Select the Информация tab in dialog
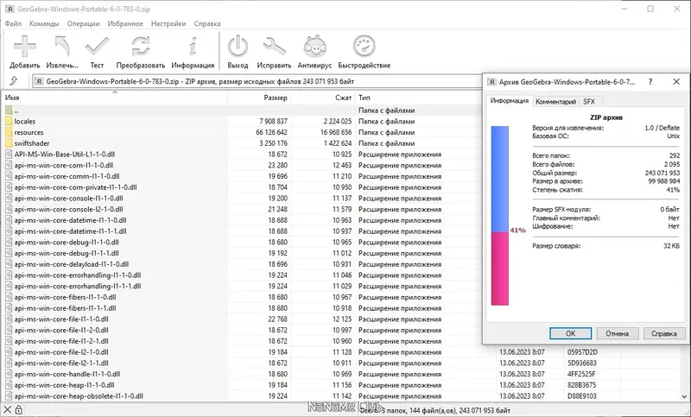Viewport: 691px width, 417px height. 510,100
